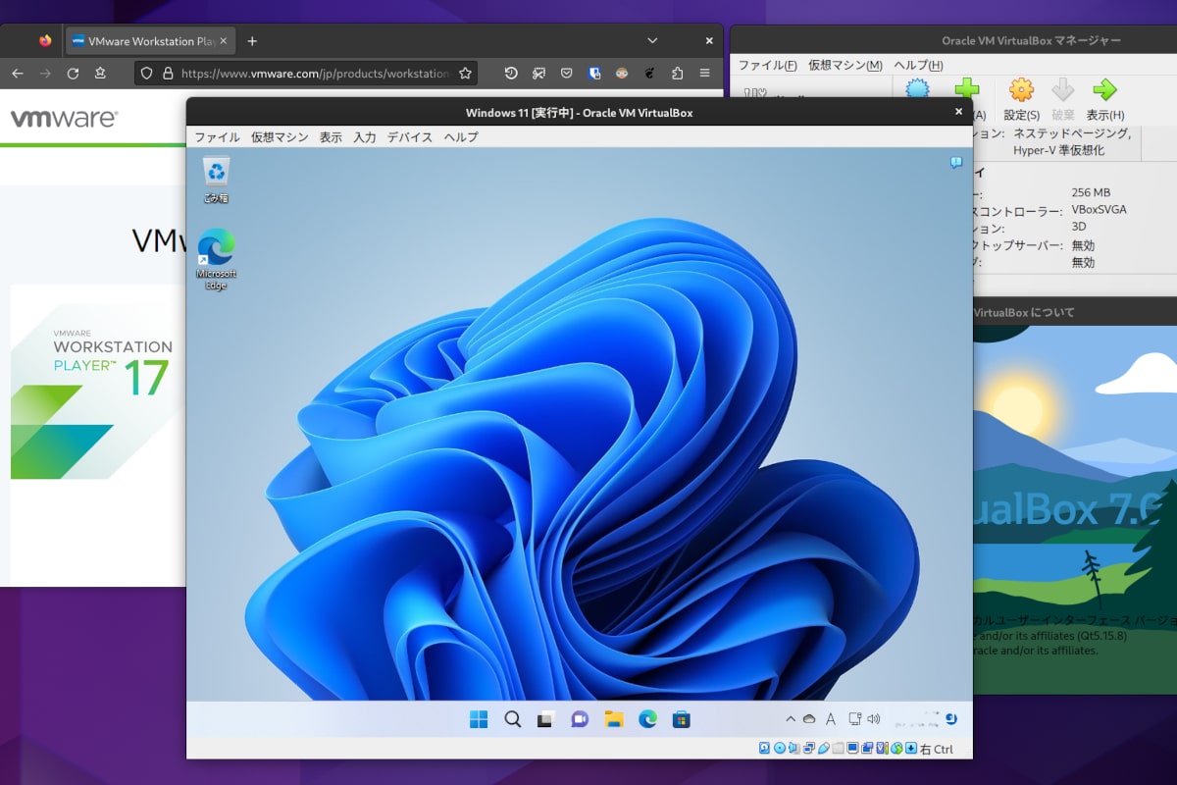Bookmark the page with the star icon
The image size is (1177, 785).
(x=465, y=73)
